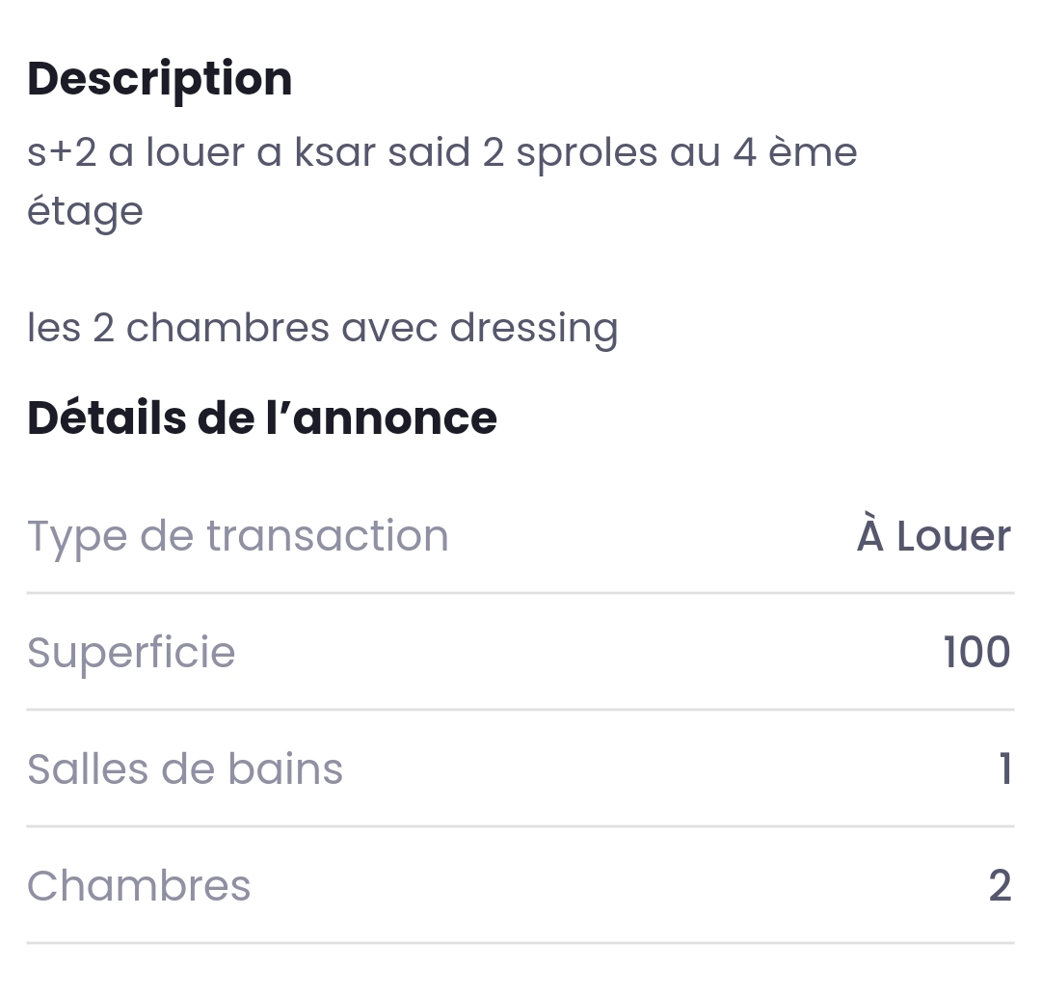
Task: Click the superficie value 100
Action: click(x=976, y=653)
